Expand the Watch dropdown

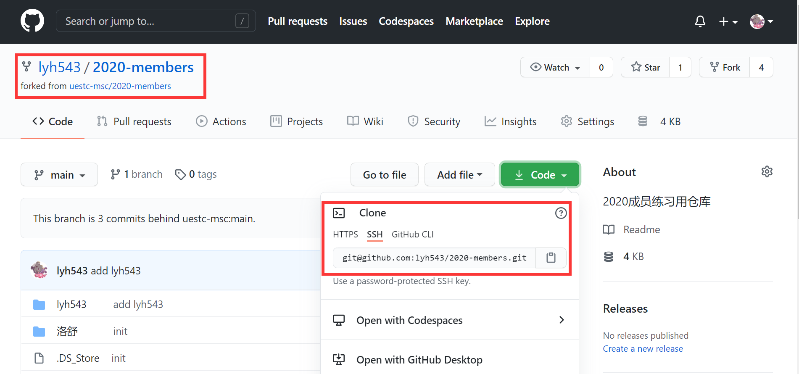click(555, 67)
